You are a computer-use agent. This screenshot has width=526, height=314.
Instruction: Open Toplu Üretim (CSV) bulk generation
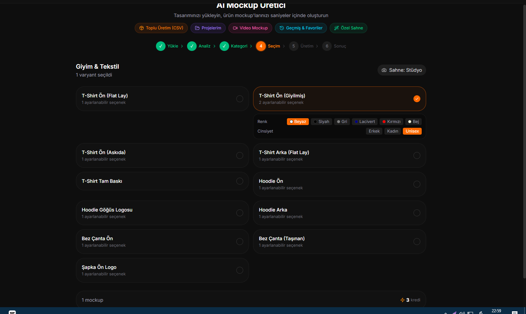pyautogui.click(x=161, y=28)
